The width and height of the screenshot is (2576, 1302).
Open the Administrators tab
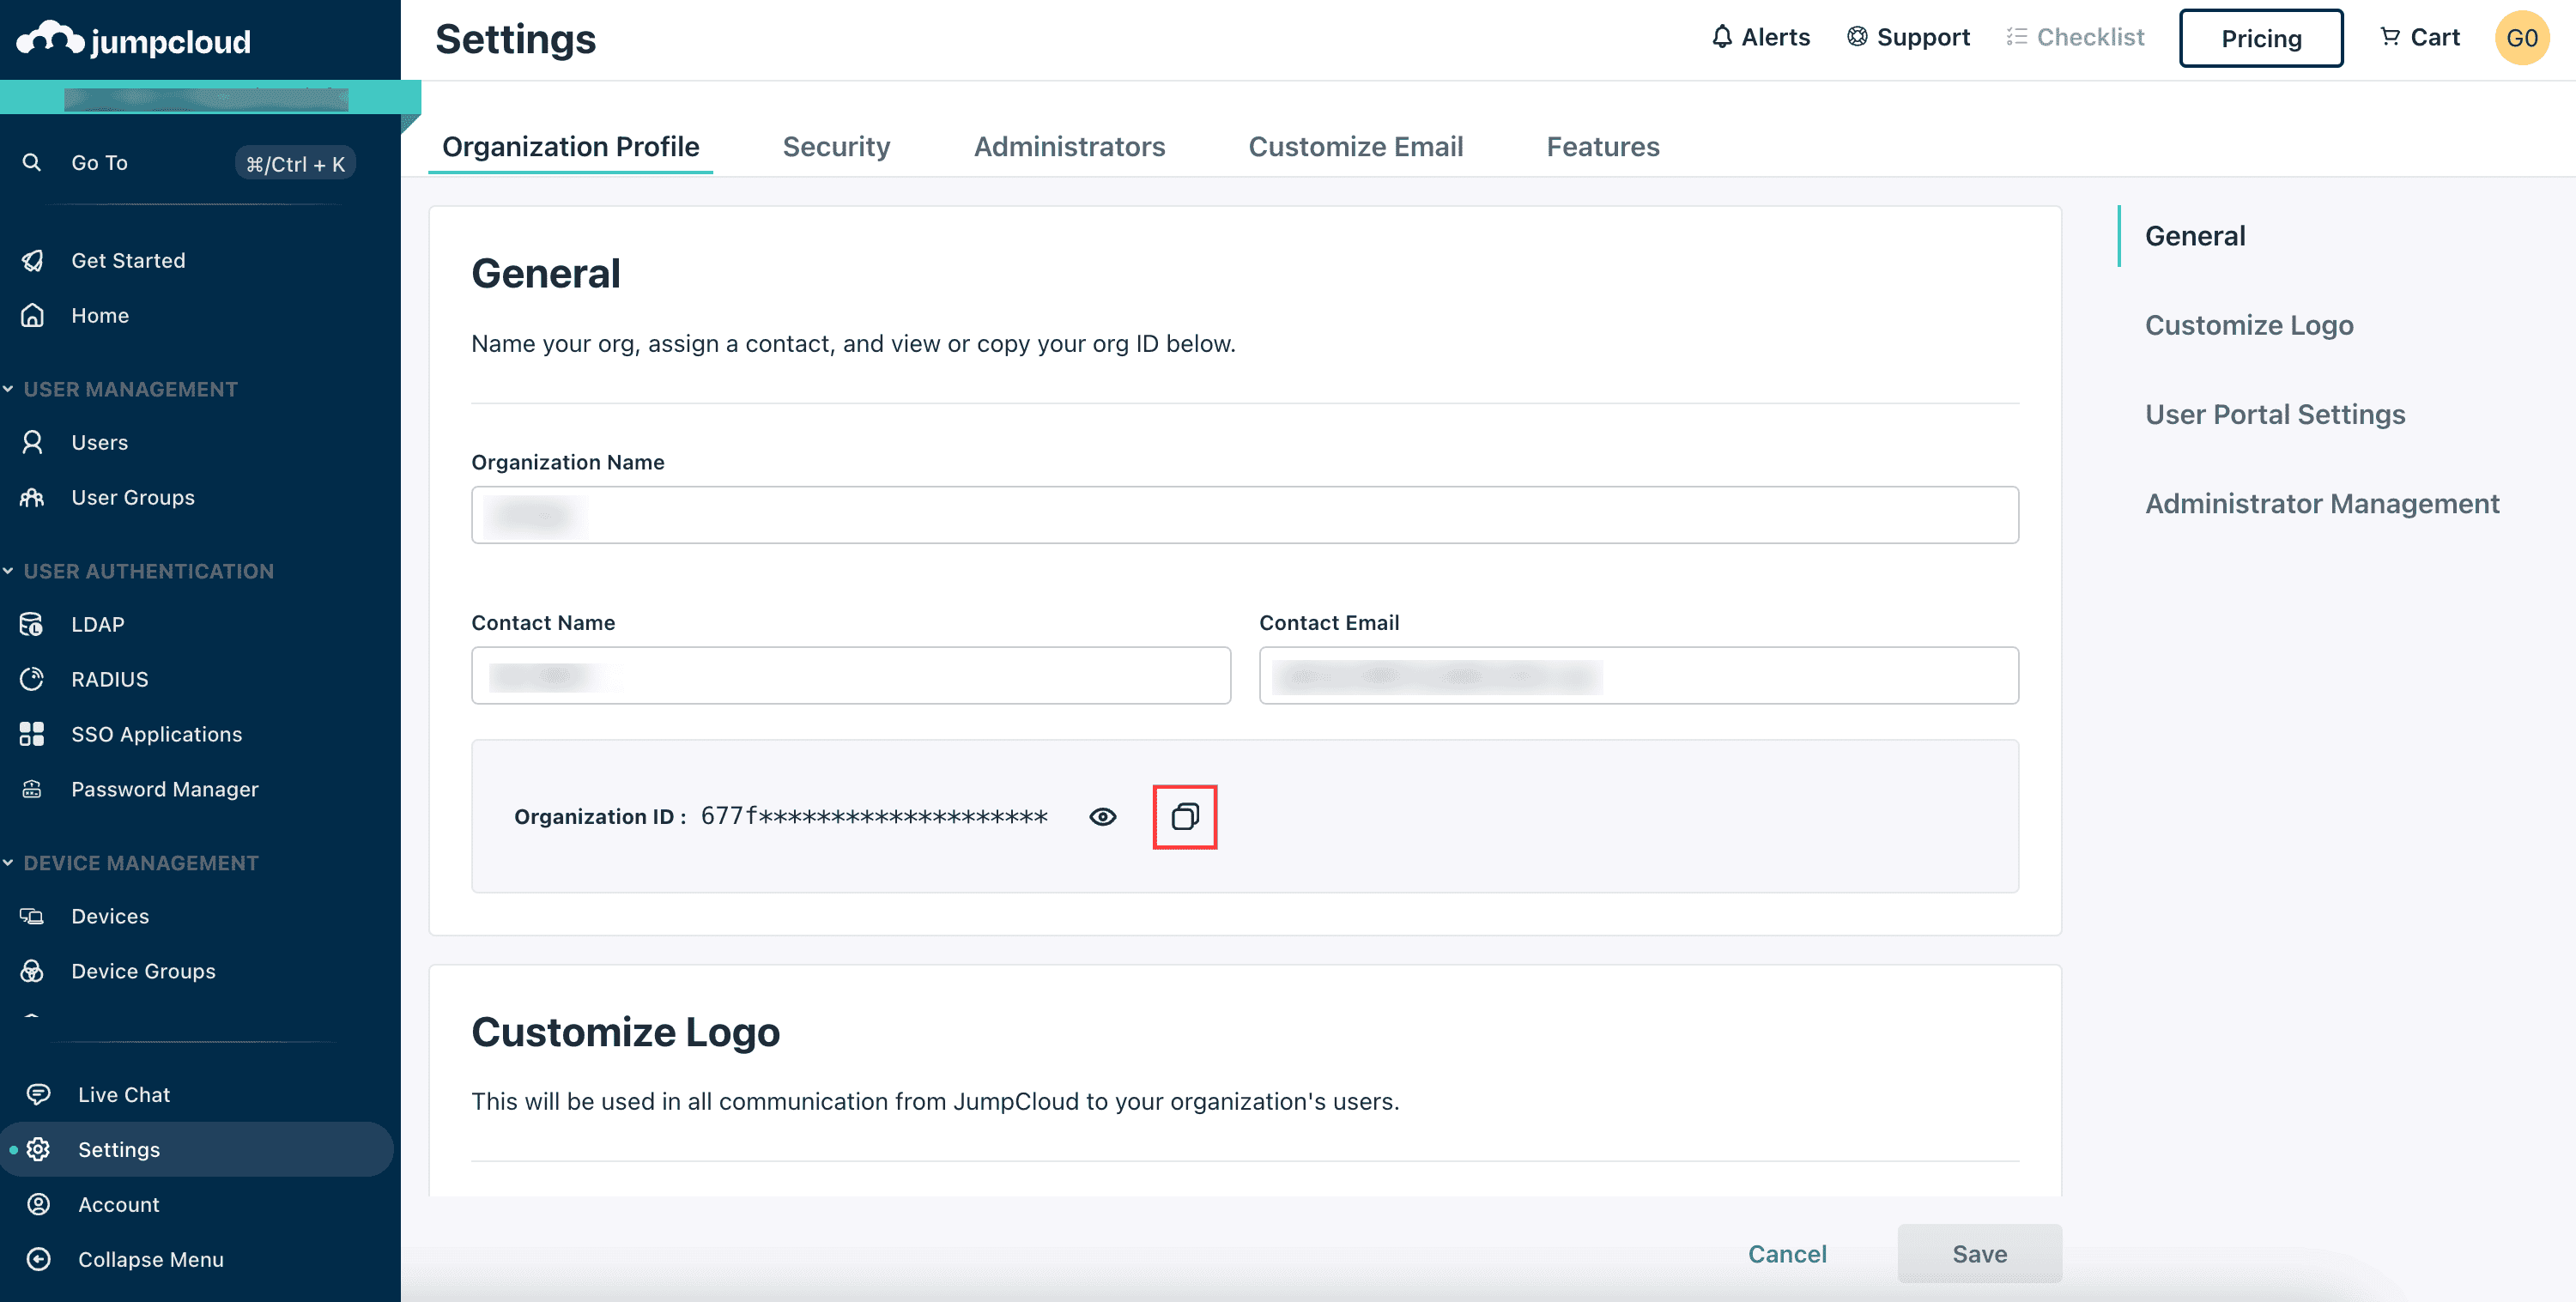point(1069,147)
